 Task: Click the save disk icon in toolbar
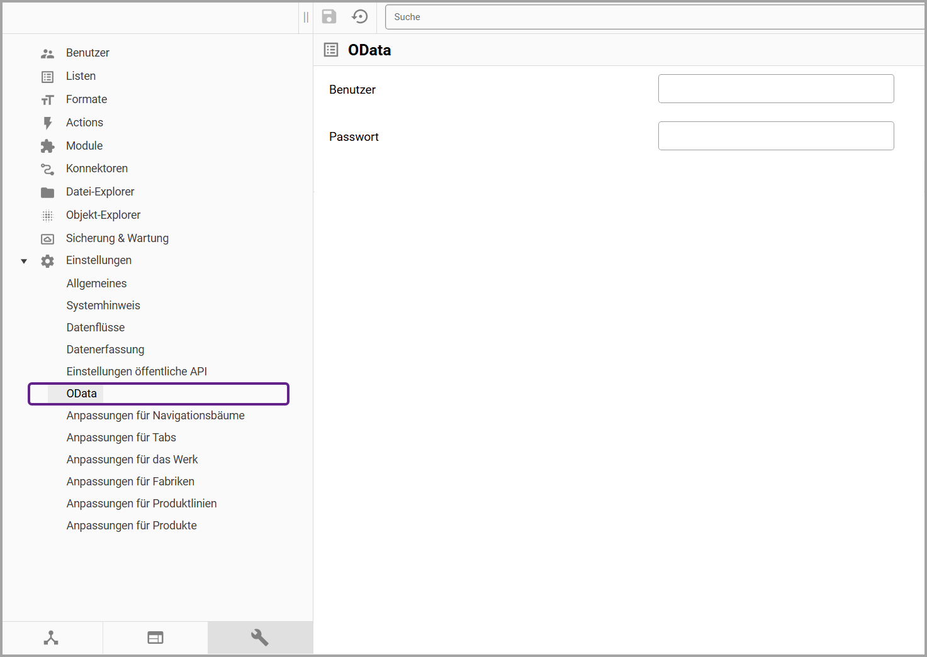click(329, 17)
